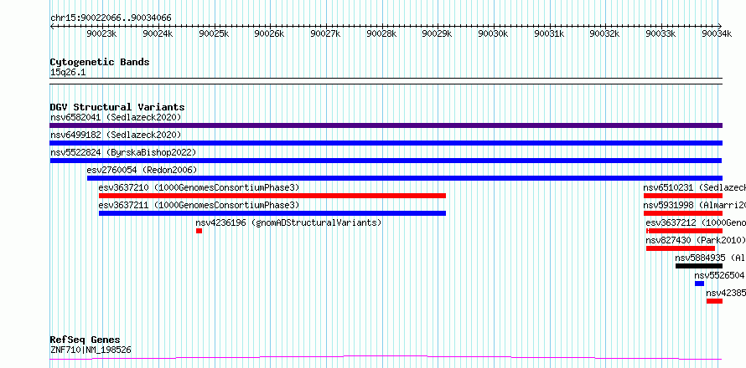Click the 90029k ruler tick label

pos(438,33)
